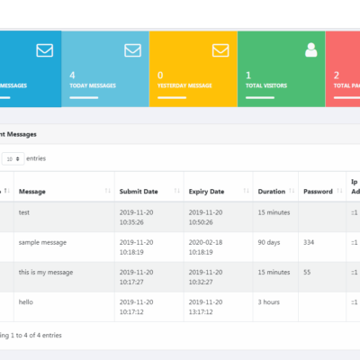360x360 pixels.
Task: Click the password value 55
Action: [x=307, y=272]
